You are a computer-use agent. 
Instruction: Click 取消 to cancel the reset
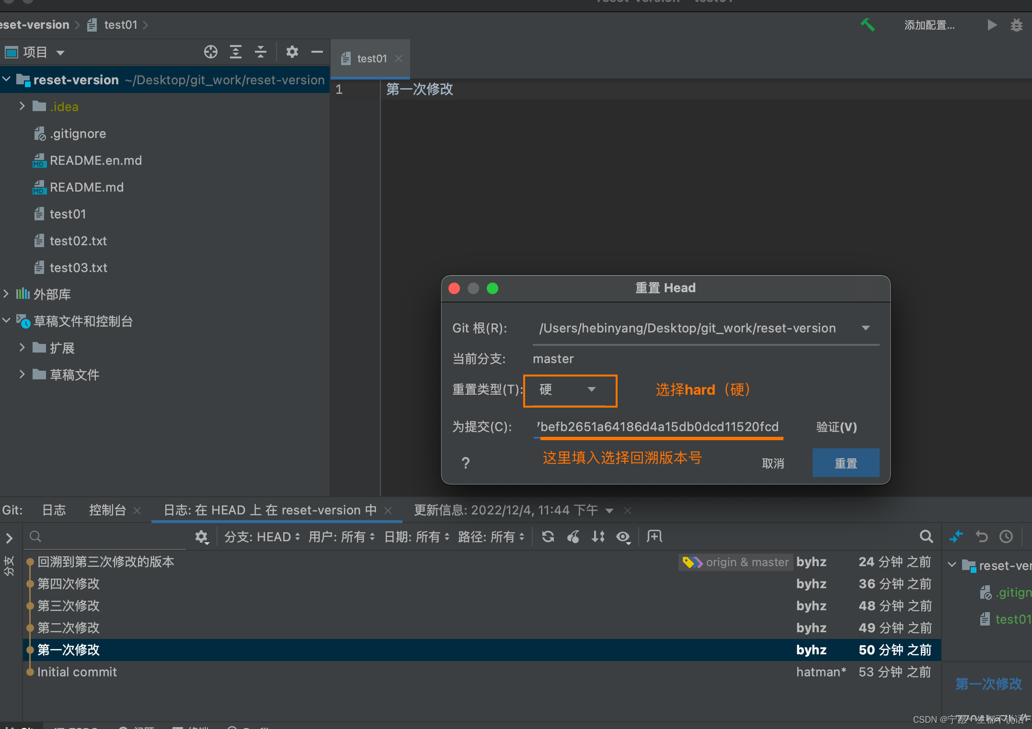(773, 464)
